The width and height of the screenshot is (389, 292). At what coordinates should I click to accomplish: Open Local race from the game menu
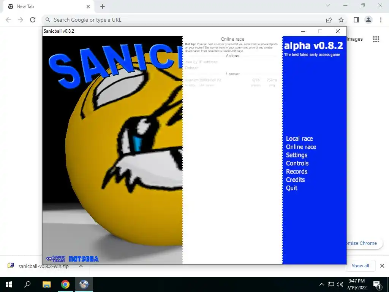click(299, 138)
